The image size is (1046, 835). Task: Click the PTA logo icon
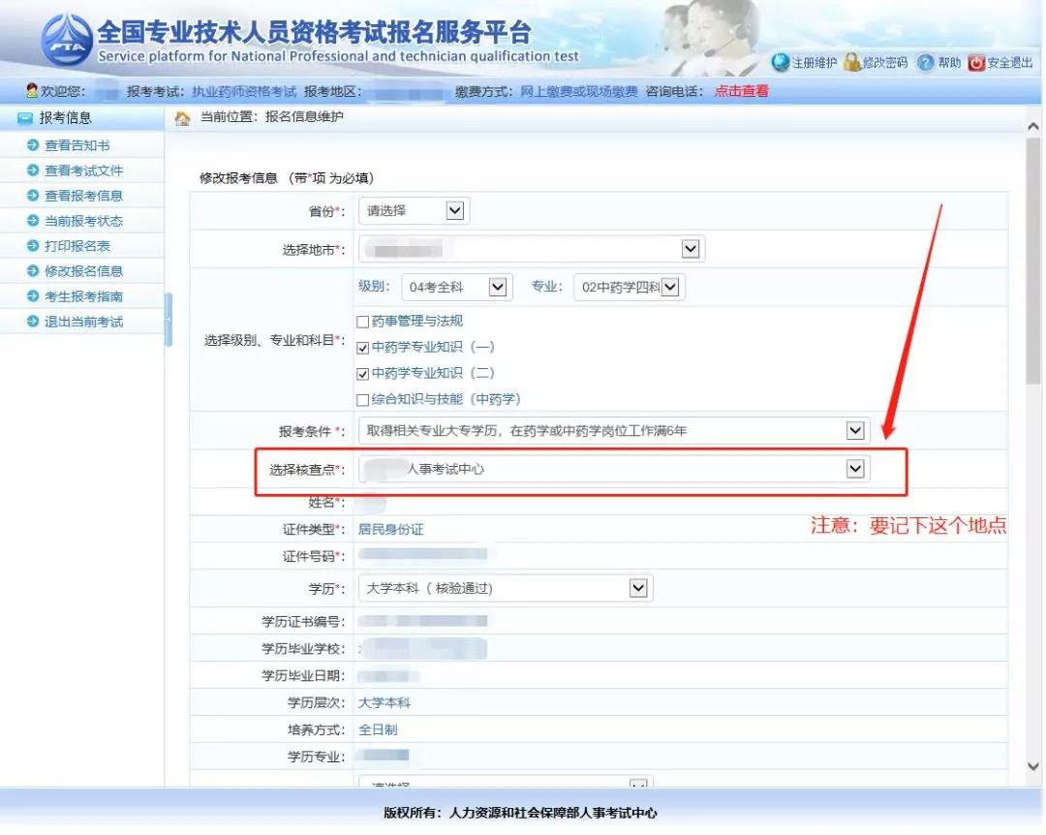click(66, 40)
